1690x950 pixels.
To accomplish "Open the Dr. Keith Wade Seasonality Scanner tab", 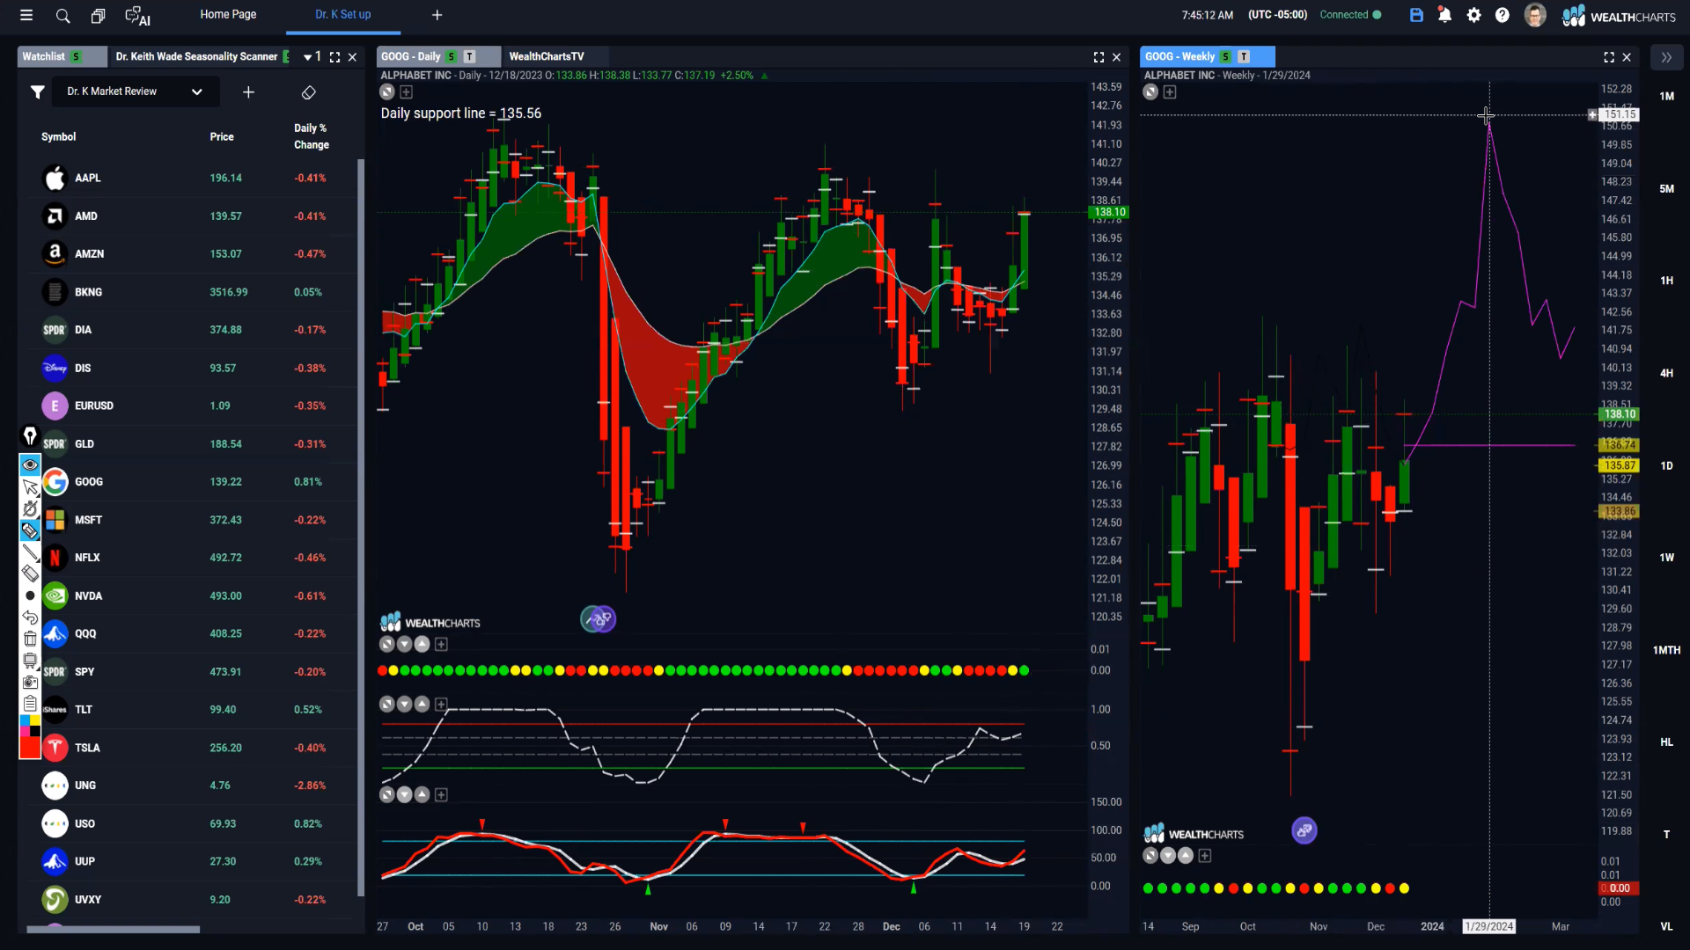I will pos(196,56).
